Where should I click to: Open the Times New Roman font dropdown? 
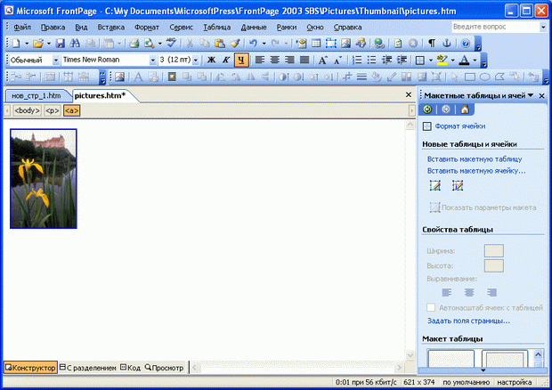point(152,61)
